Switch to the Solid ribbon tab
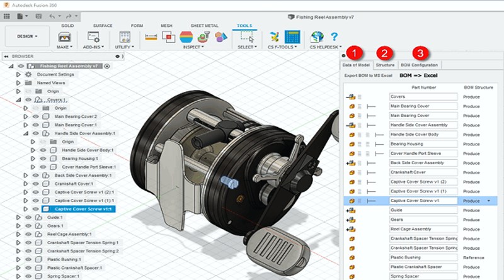 [x=67, y=26]
